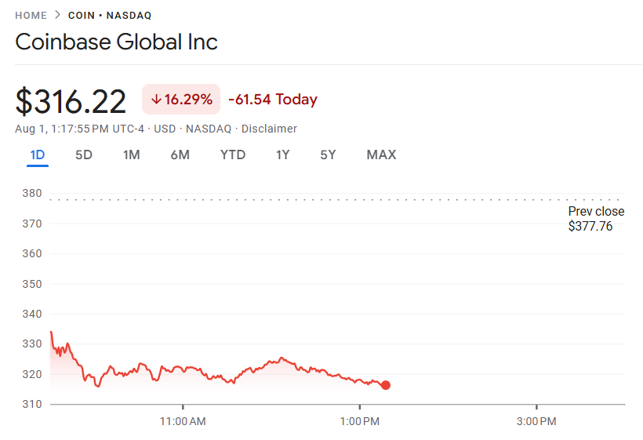Click the red current price dot
This screenshot has height=440, width=643.
point(386,385)
